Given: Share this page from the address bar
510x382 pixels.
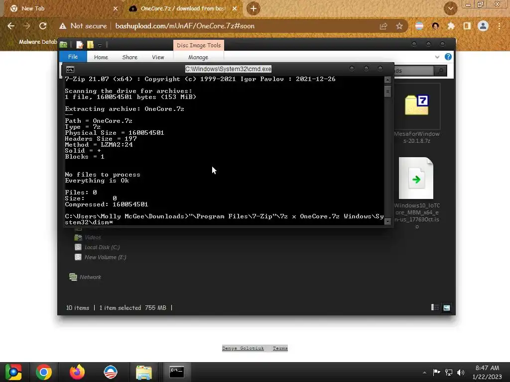Looking at the screenshot, I should 383,26.
